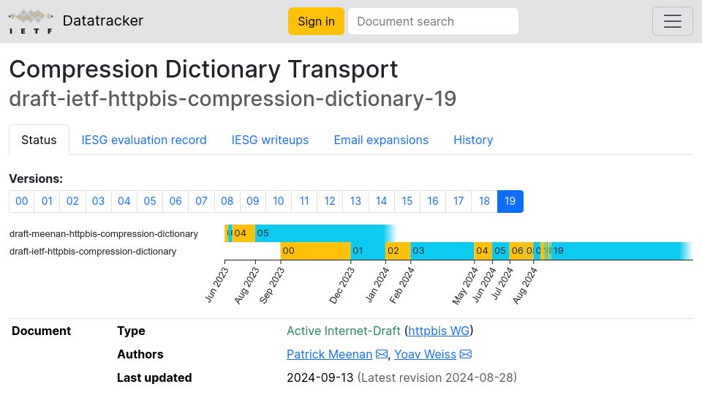702x395 pixels.
Task: Click the IETF logo icon
Action: pos(31,21)
